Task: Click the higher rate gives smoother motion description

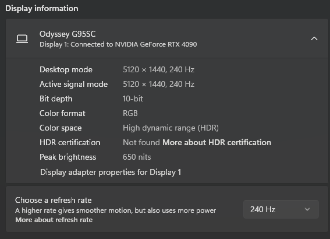Action: click(116, 210)
